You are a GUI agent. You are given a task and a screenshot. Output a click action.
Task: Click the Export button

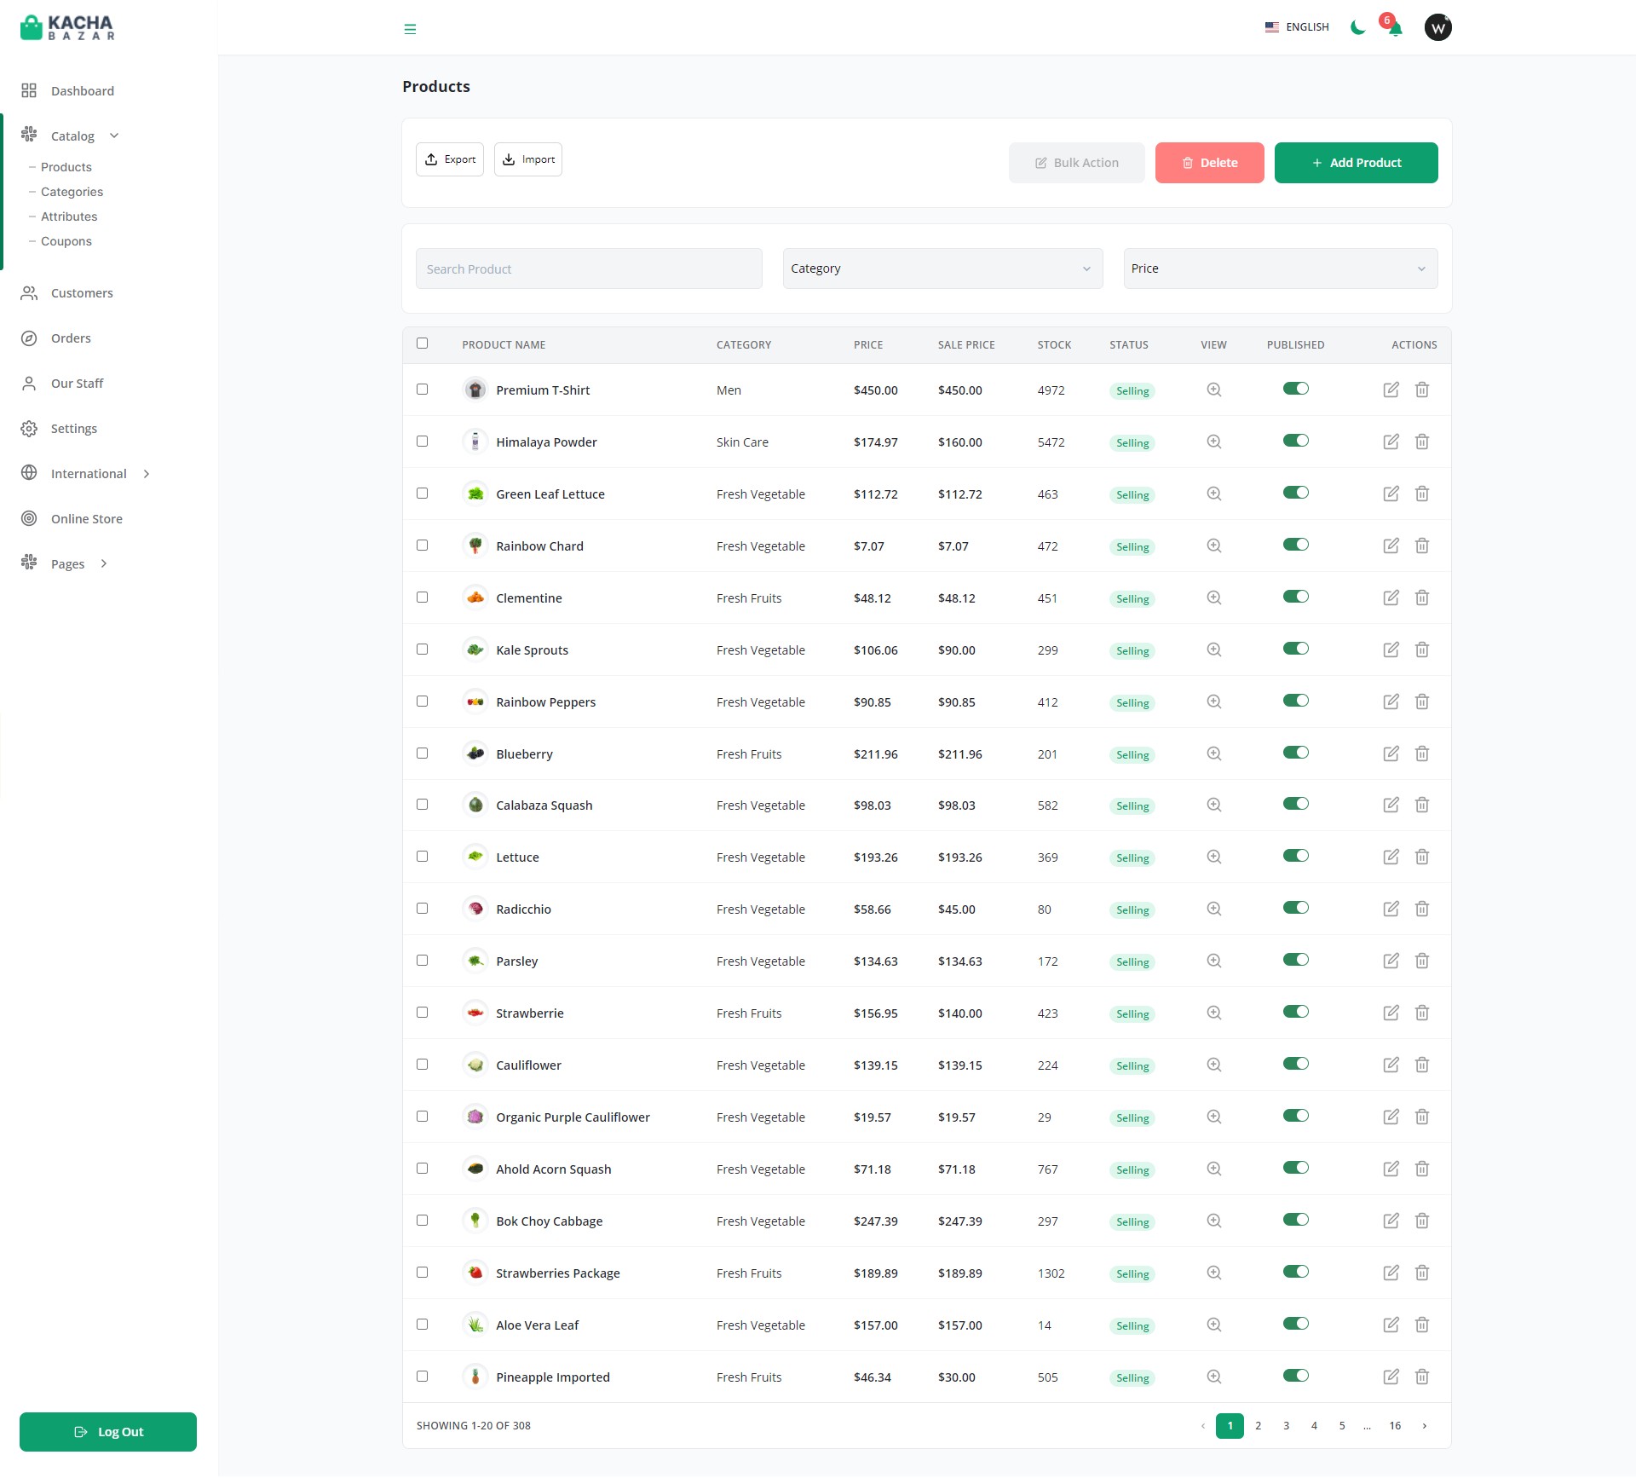[449, 159]
